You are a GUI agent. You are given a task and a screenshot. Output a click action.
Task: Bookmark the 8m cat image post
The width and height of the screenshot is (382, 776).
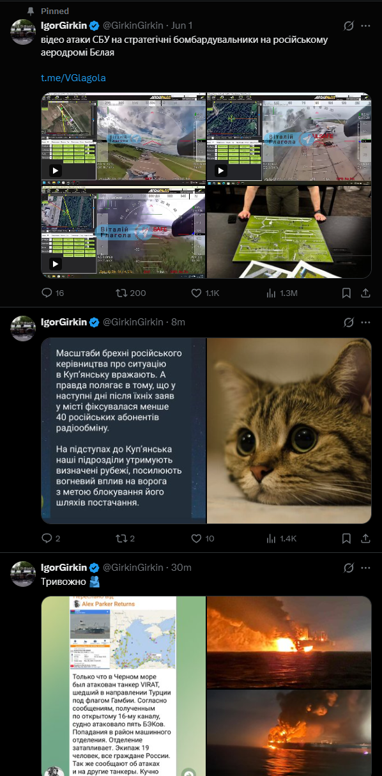[x=346, y=538]
